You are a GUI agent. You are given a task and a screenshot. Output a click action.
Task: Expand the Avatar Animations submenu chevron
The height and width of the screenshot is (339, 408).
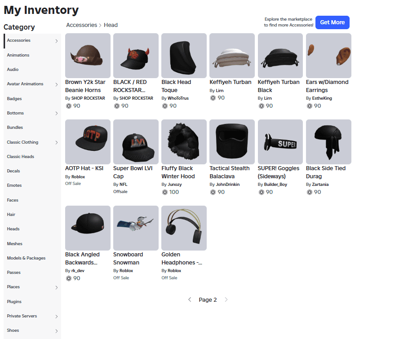57,84
